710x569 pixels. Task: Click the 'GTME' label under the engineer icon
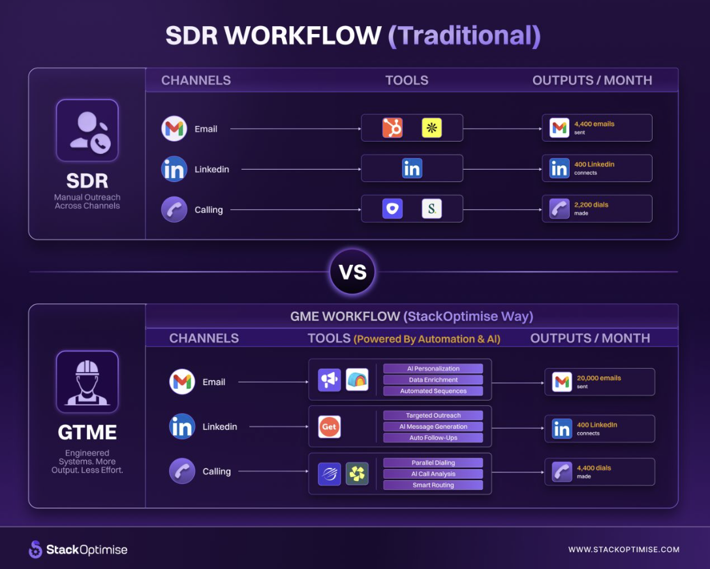(x=87, y=432)
